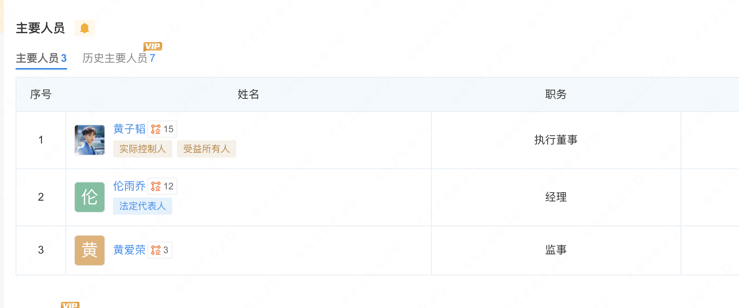Click the 姓名 column header

(248, 94)
